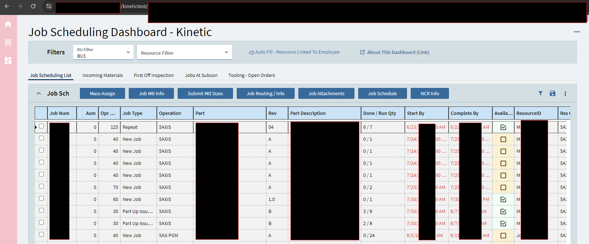Open the Job Sch panel vertical ellipsis menu

coord(565,94)
